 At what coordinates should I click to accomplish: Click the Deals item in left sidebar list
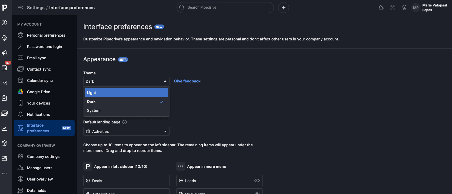pos(127,181)
